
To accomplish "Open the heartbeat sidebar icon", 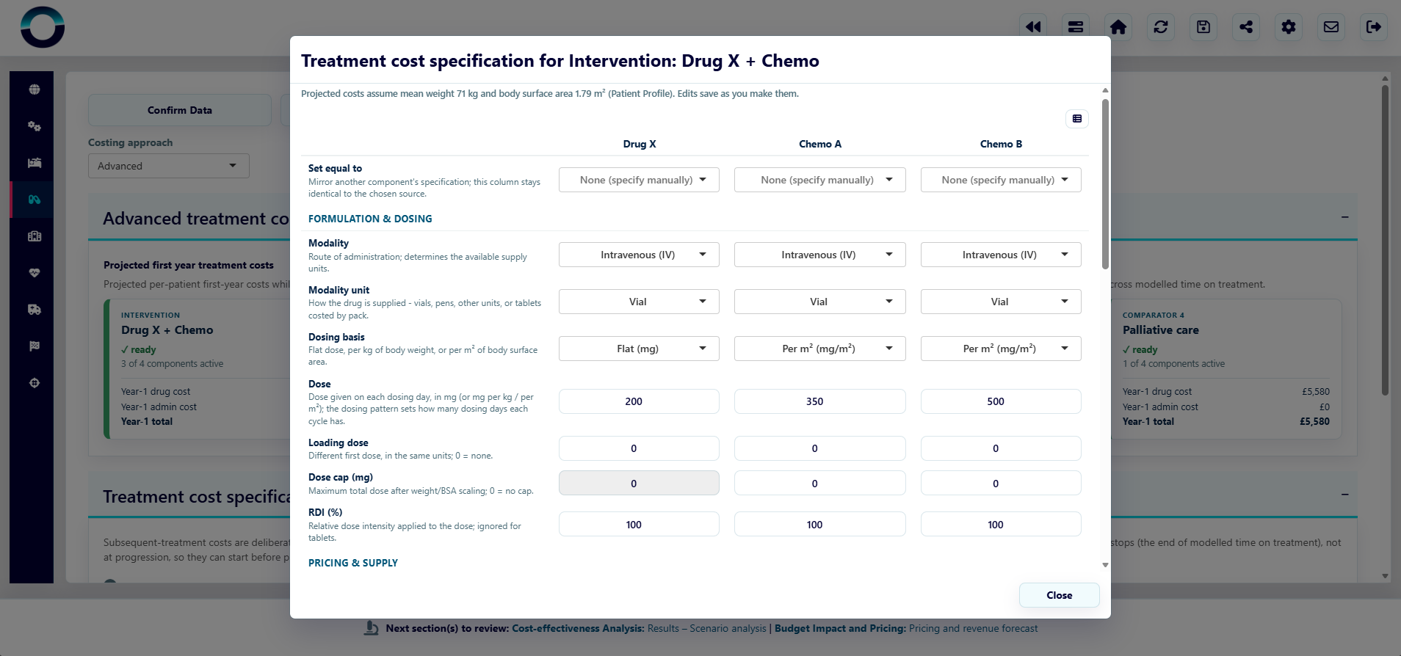I will (35, 273).
